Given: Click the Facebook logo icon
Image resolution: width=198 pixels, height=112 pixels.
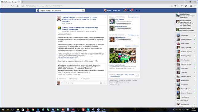Looking at the screenshot, I should click(x=37, y=10).
